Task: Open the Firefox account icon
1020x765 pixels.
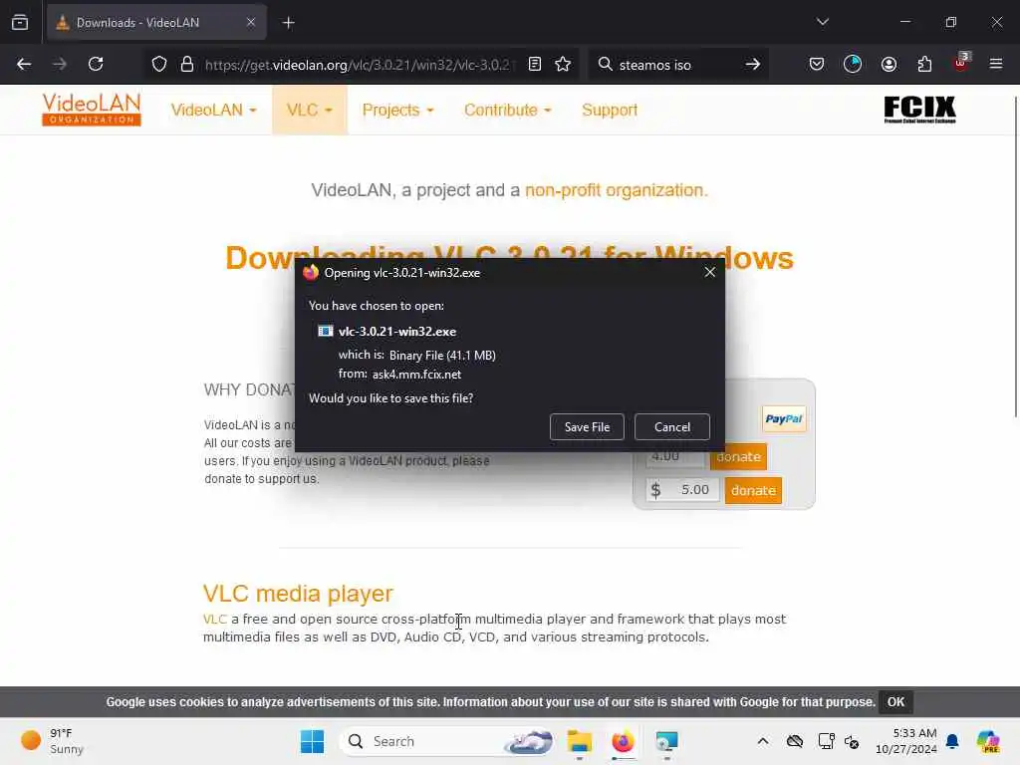Action: point(889,64)
